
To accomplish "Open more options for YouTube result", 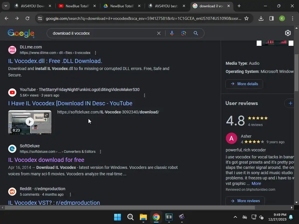I will coord(144,95).
